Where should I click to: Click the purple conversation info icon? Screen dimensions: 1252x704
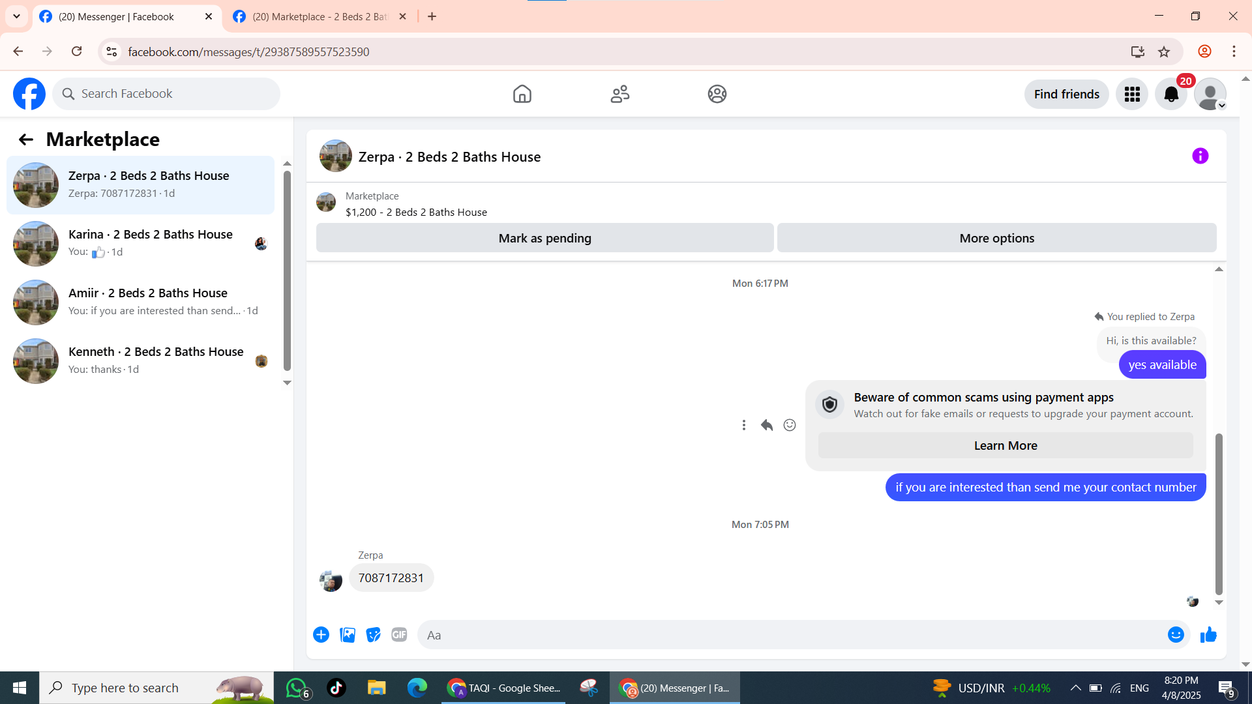pyautogui.click(x=1200, y=156)
